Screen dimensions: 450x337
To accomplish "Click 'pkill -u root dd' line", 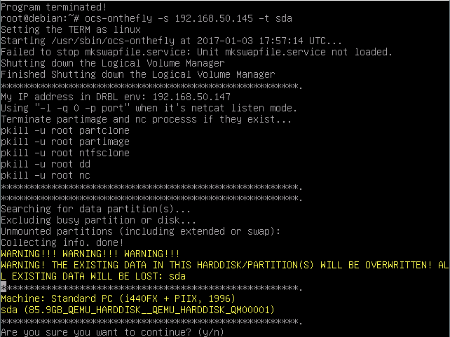I will click(x=46, y=164).
